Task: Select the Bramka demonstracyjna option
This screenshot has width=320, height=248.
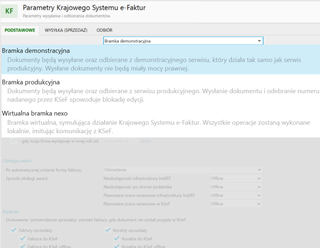Action: point(36,51)
